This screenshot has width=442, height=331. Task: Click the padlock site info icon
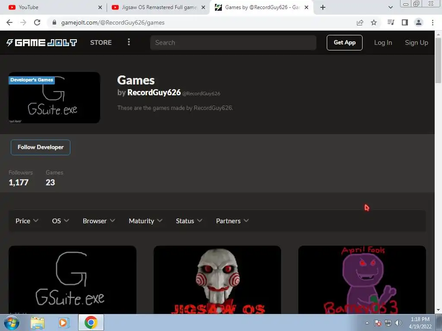(54, 22)
